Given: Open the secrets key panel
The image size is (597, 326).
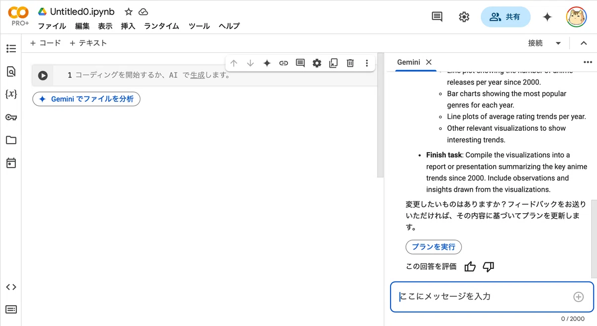Looking at the screenshot, I should 11,117.
